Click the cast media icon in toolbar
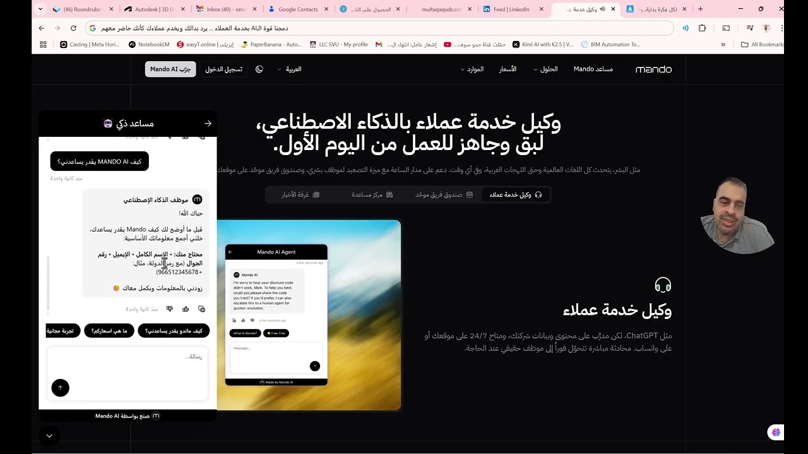 (x=726, y=28)
